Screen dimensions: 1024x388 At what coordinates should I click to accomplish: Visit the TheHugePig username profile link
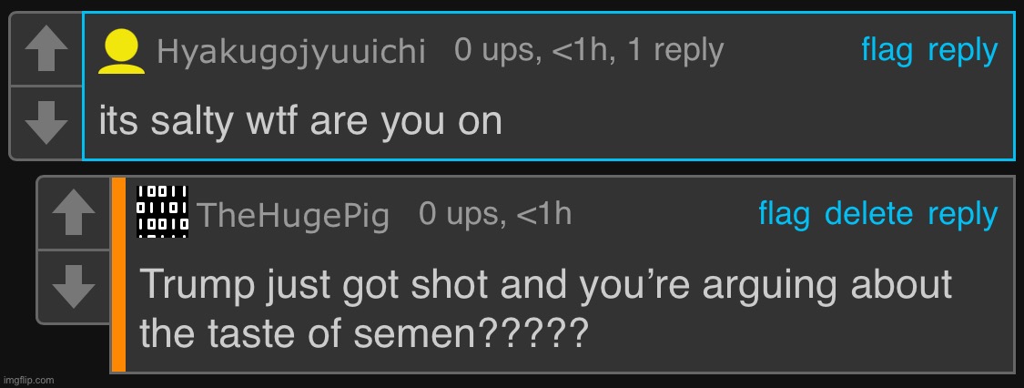[x=293, y=215]
